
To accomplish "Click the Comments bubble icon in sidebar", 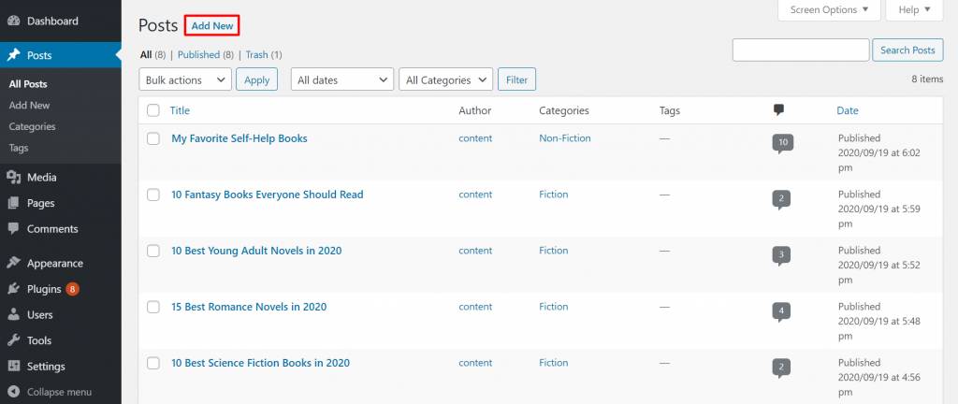I will tap(14, 229).
